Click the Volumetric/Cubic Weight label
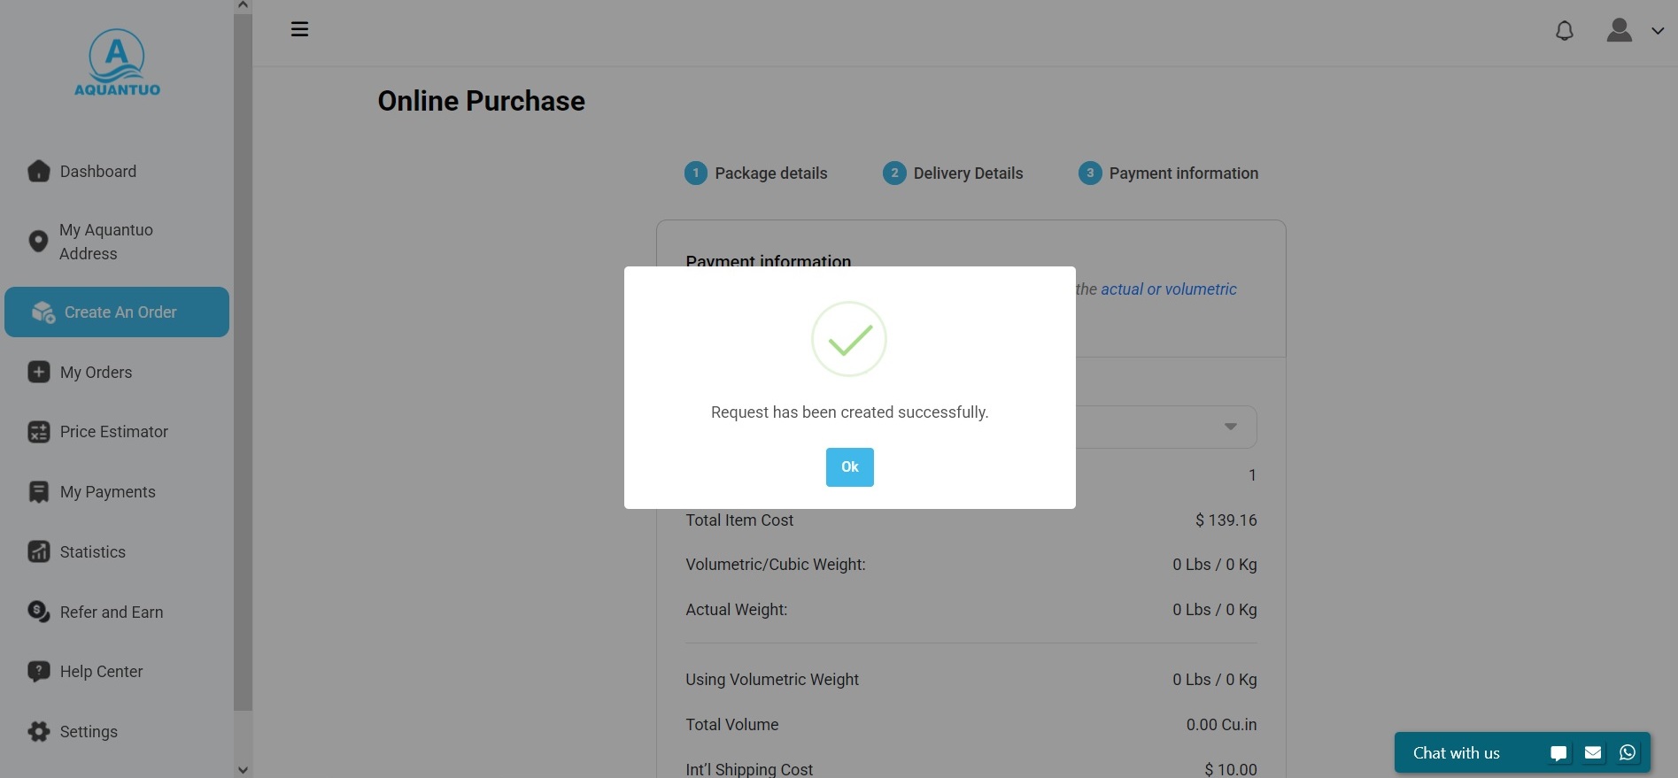This screenshot has width=1678, height=778. (776, 565)
